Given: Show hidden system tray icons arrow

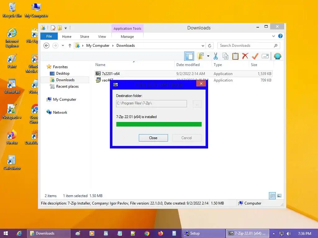Looking at the screenshot, I should point(274,234).
